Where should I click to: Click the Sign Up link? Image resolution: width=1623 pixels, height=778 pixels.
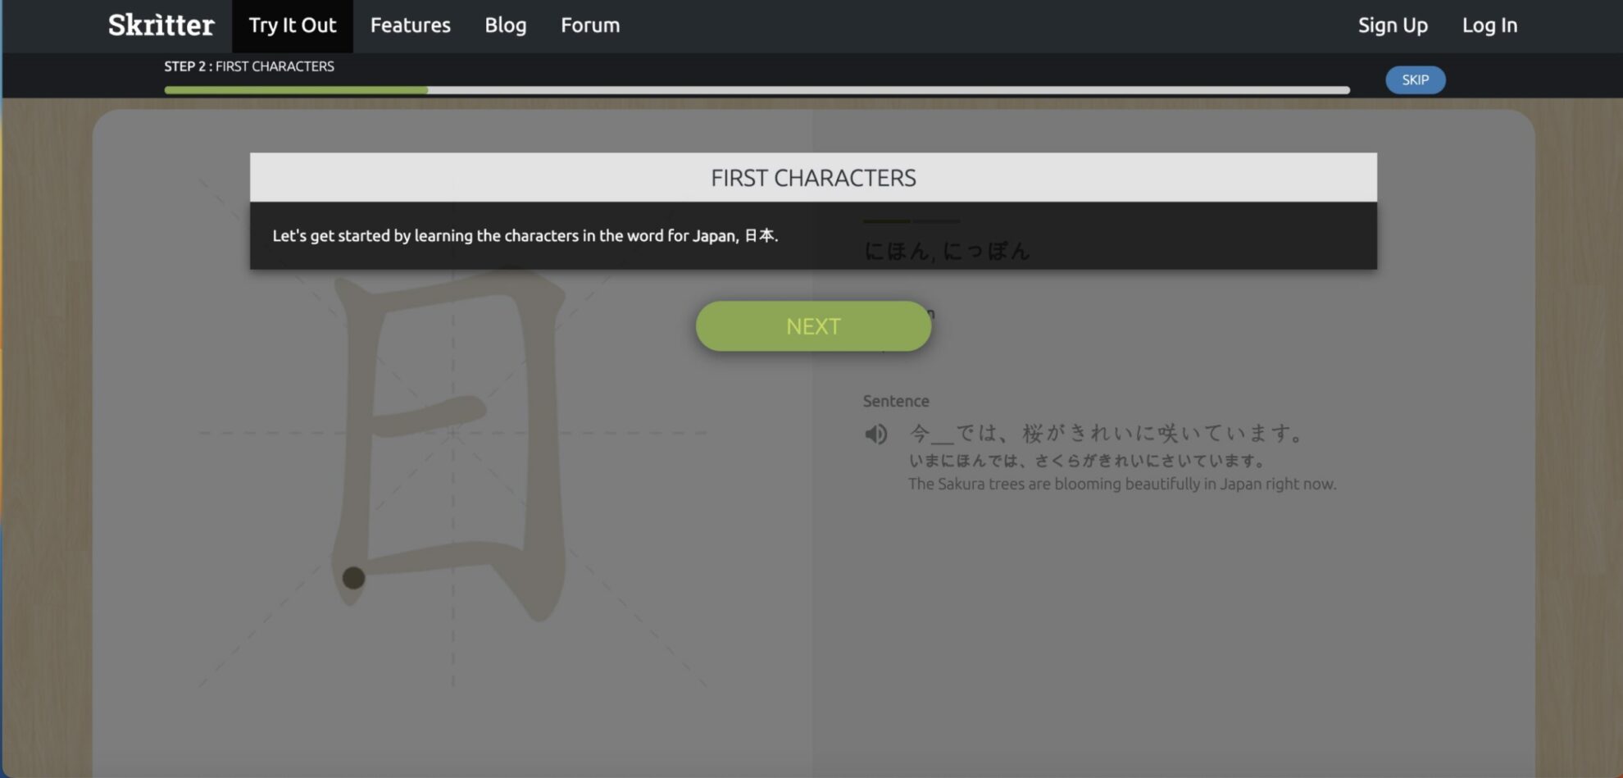(x=1392, y=25)
